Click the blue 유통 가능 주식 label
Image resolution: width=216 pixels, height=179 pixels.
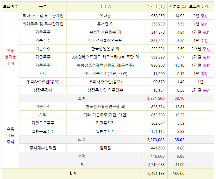click(10, 135)
